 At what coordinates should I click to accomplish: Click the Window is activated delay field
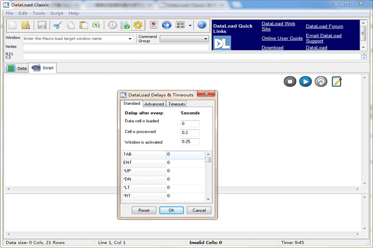(190, 141)
